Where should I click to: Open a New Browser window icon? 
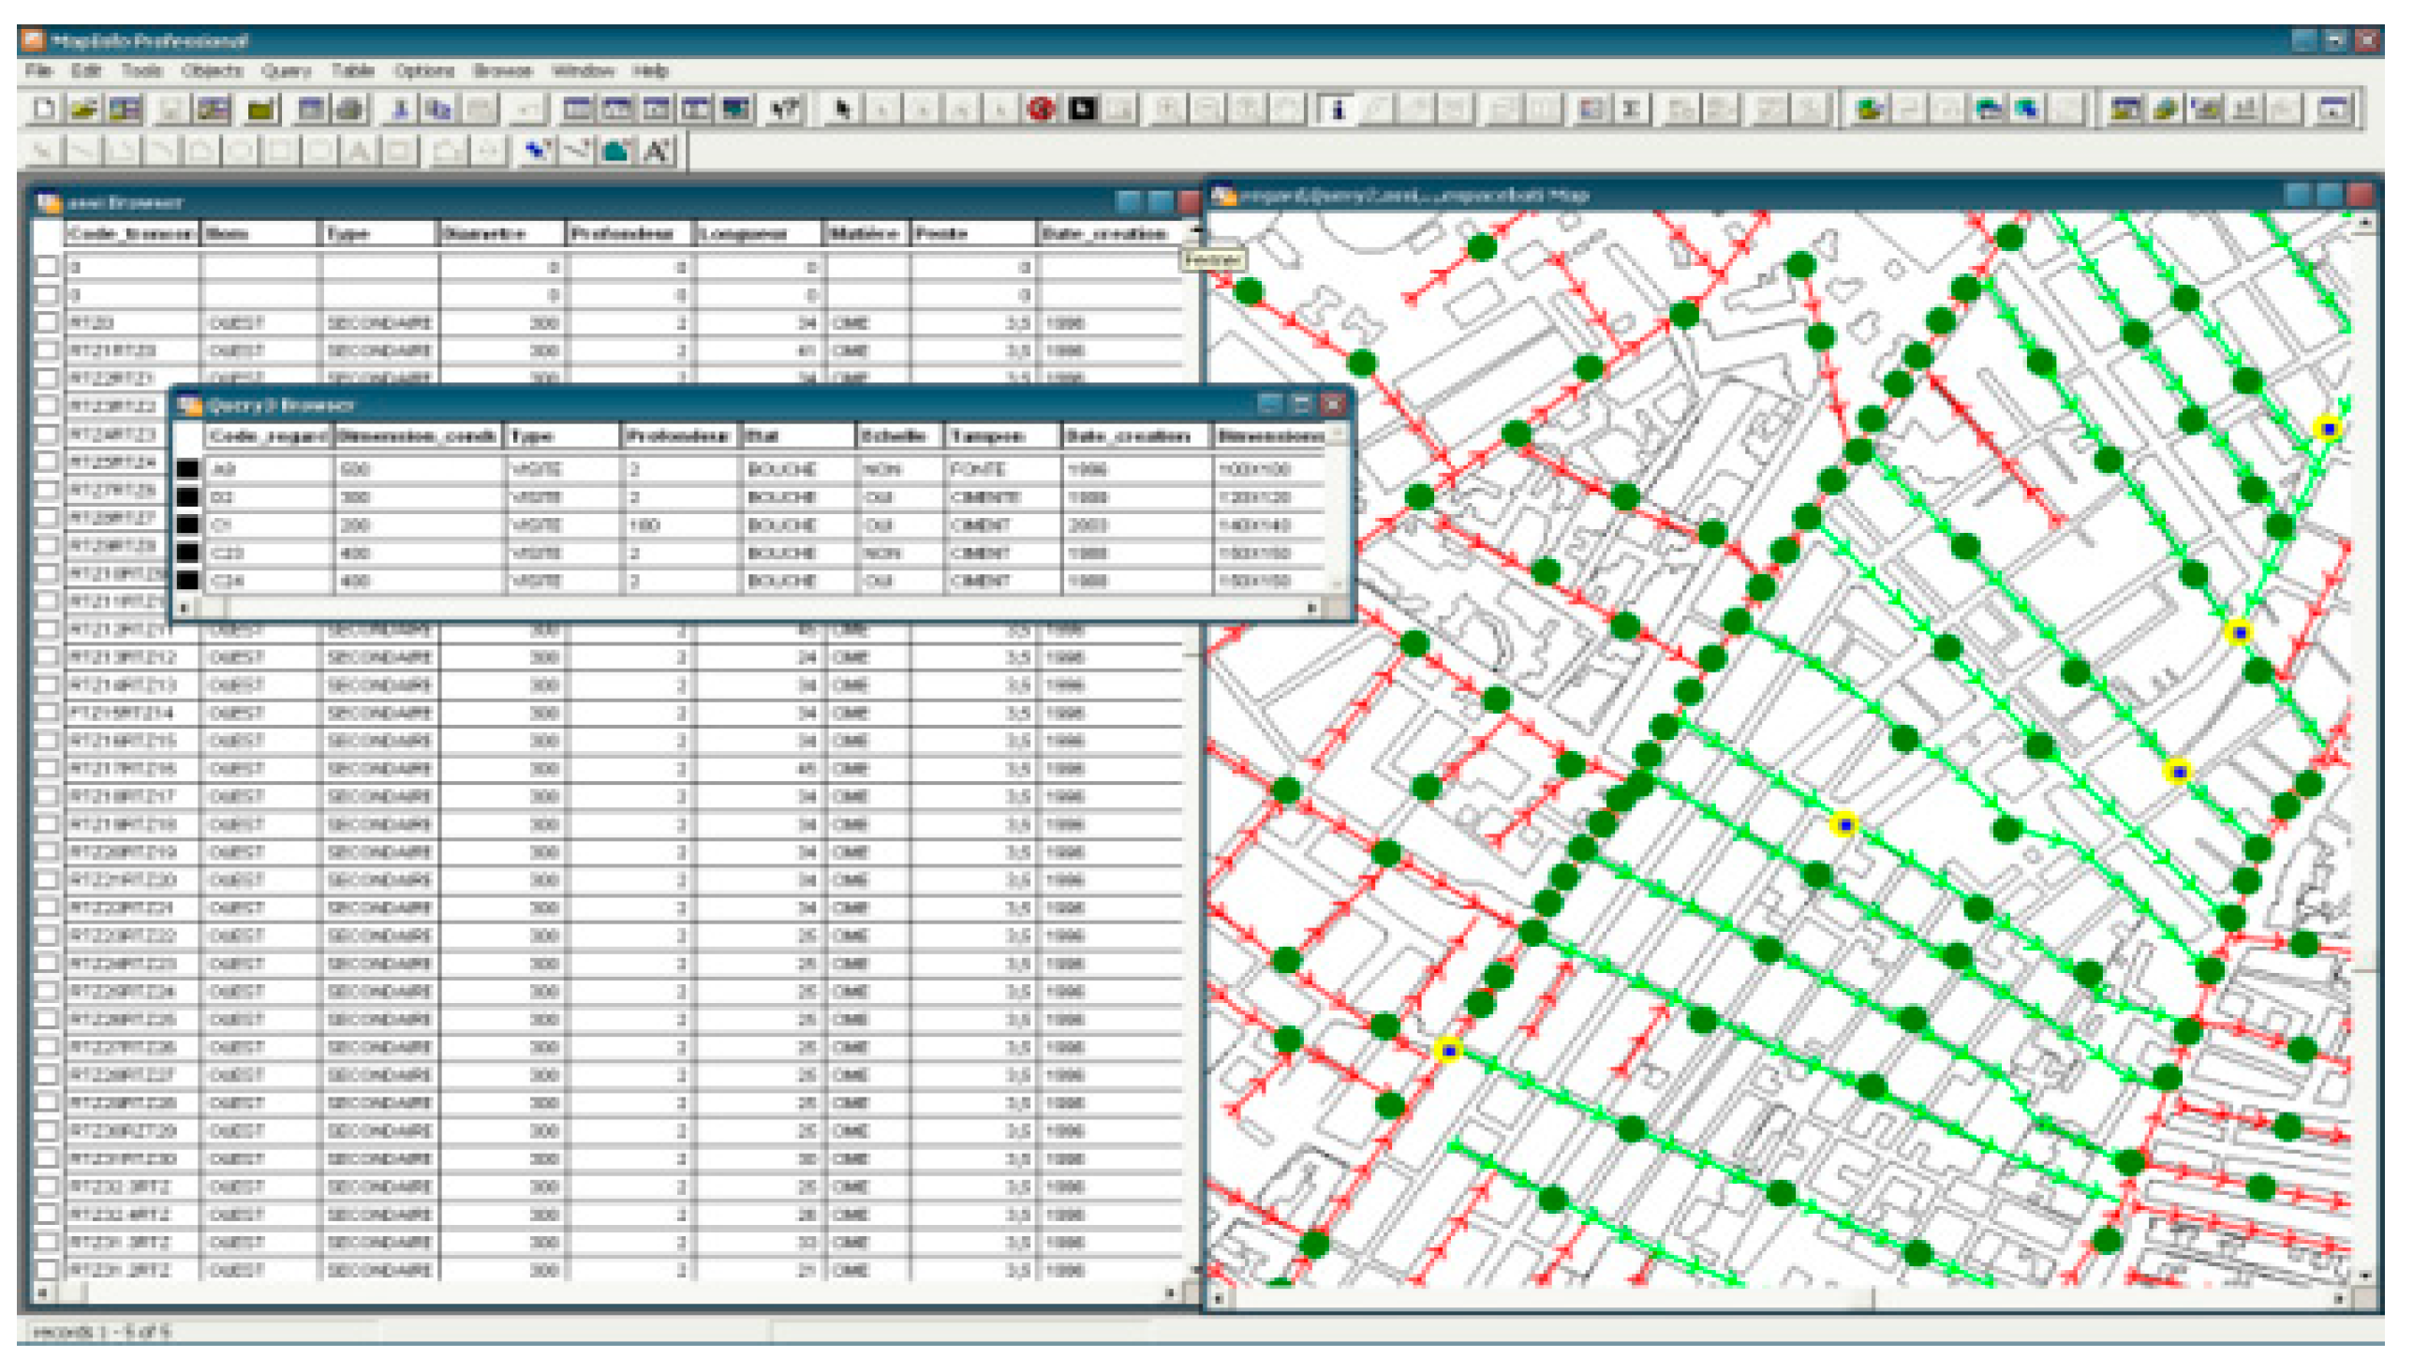pyautogui.click(x=578, y=110)
